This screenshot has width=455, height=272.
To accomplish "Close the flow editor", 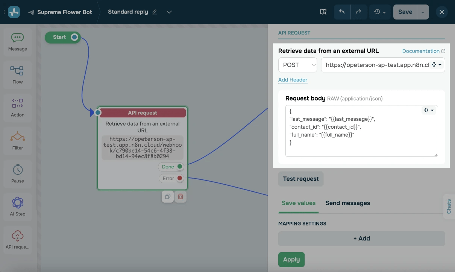I will (442, 12).
